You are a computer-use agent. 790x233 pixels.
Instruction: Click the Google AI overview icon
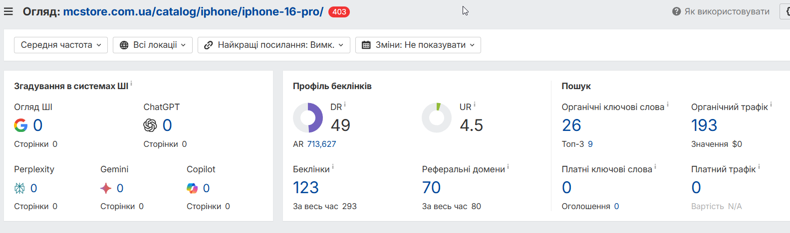(x=21, y=125)
